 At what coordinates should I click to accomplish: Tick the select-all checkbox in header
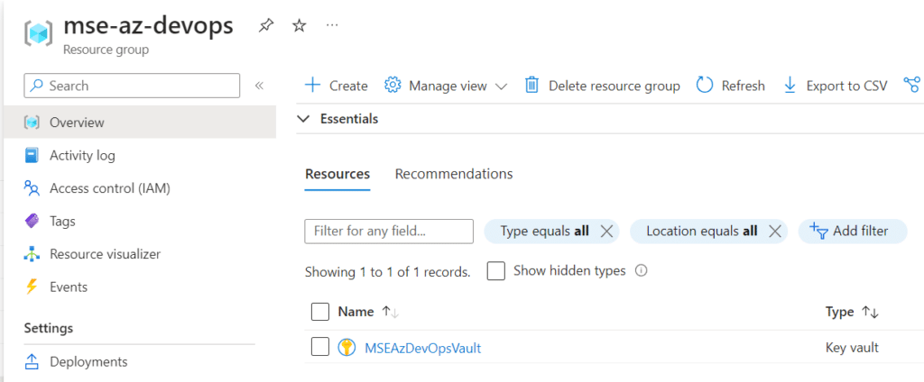320,312
